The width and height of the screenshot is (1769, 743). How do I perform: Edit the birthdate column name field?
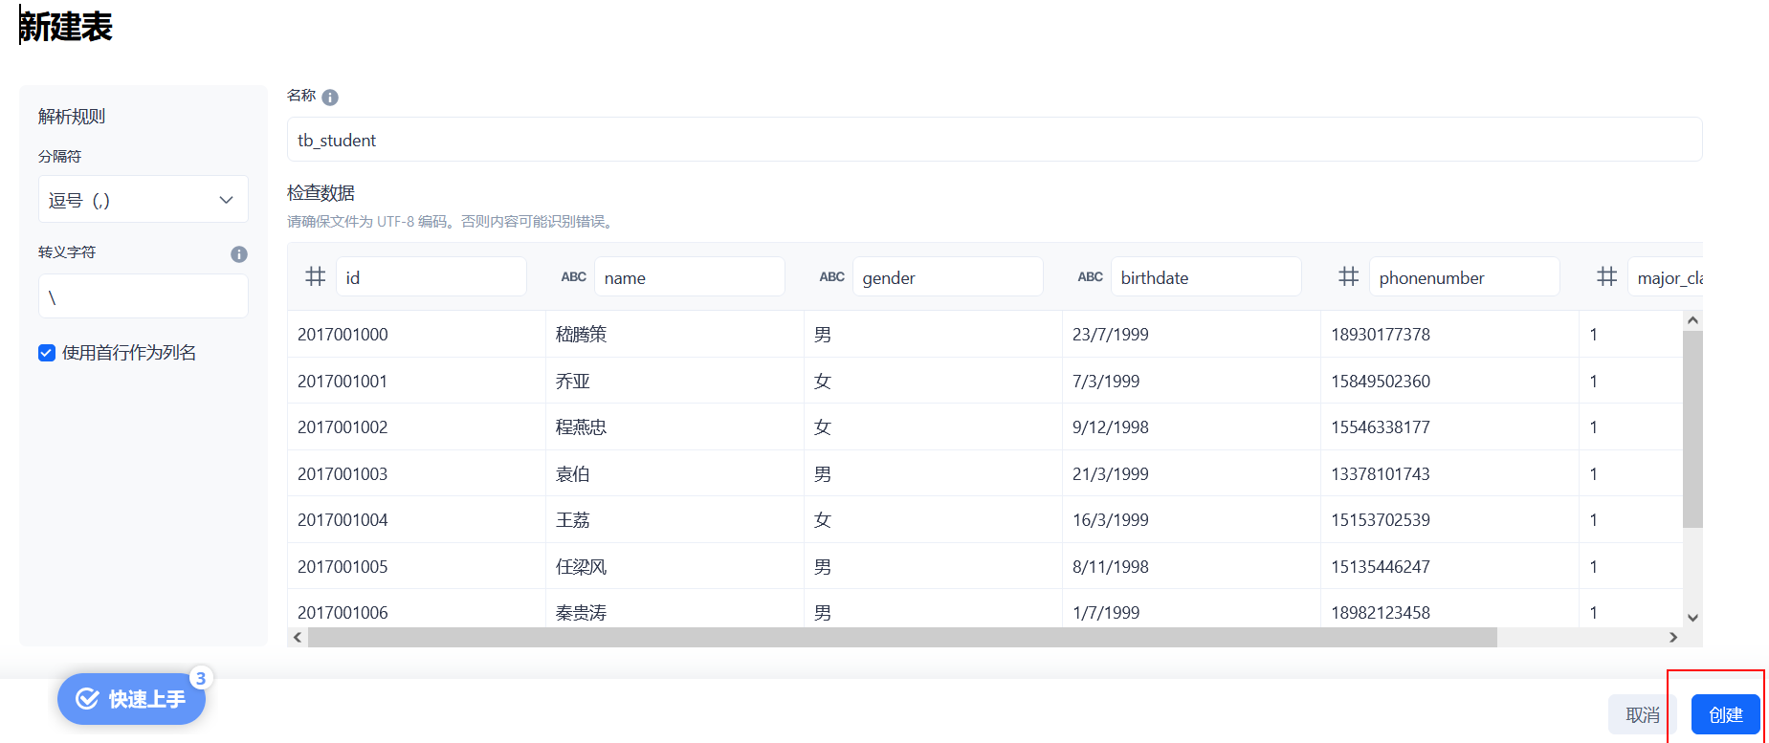point(1206,277)
